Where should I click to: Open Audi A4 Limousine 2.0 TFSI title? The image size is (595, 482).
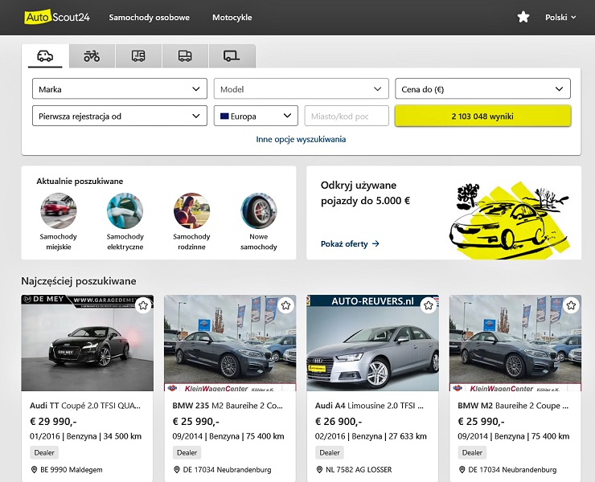[x=370, y=406]
